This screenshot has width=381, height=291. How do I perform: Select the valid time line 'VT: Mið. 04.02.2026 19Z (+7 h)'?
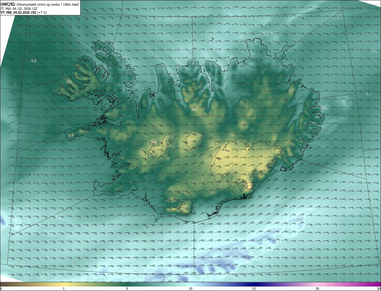(24, 12)
